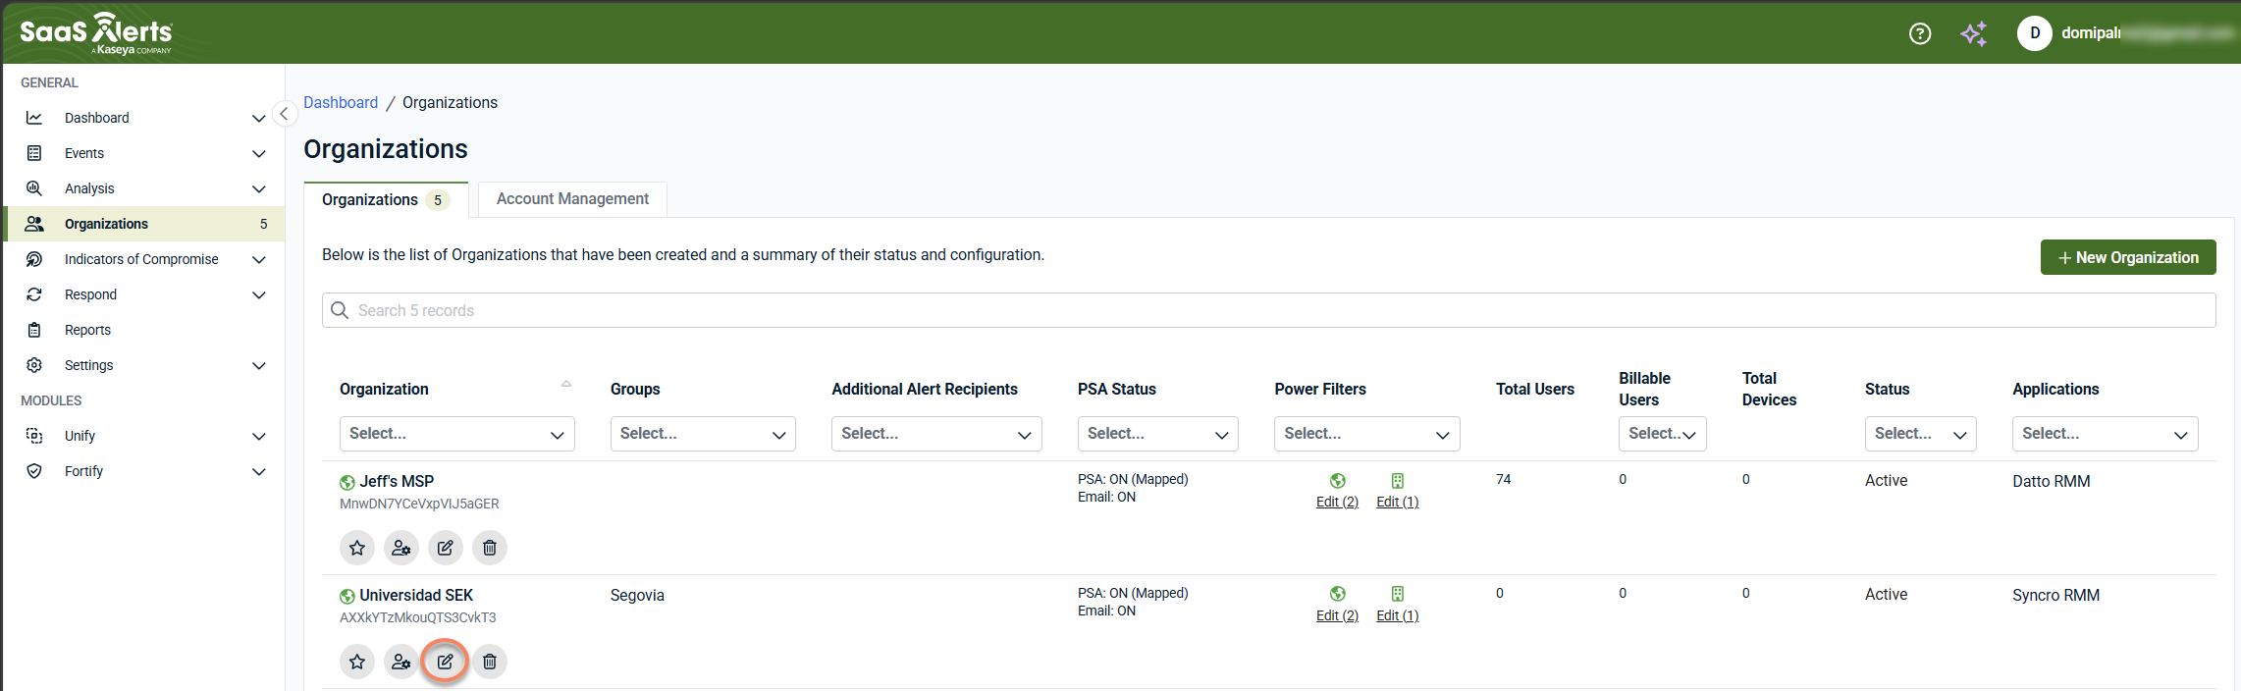Expand the Analysis sidebar chevron
2241x691 pixels.
coord(259,188)
